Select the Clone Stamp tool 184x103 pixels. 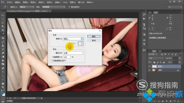pyautogui.click(x=3, y=46)
